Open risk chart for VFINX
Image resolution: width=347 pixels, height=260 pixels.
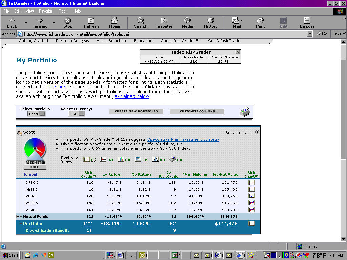pos(251,196)
